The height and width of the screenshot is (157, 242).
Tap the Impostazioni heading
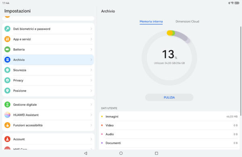coord(17,11)
